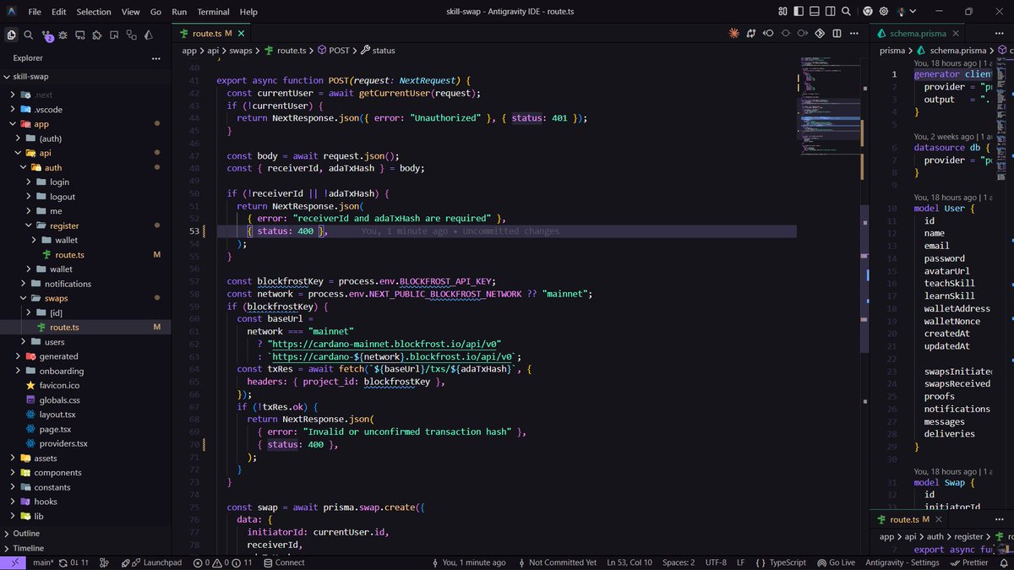Collapse the register folder
This screenshot has width=1014, height=570.
pos(85,225)
